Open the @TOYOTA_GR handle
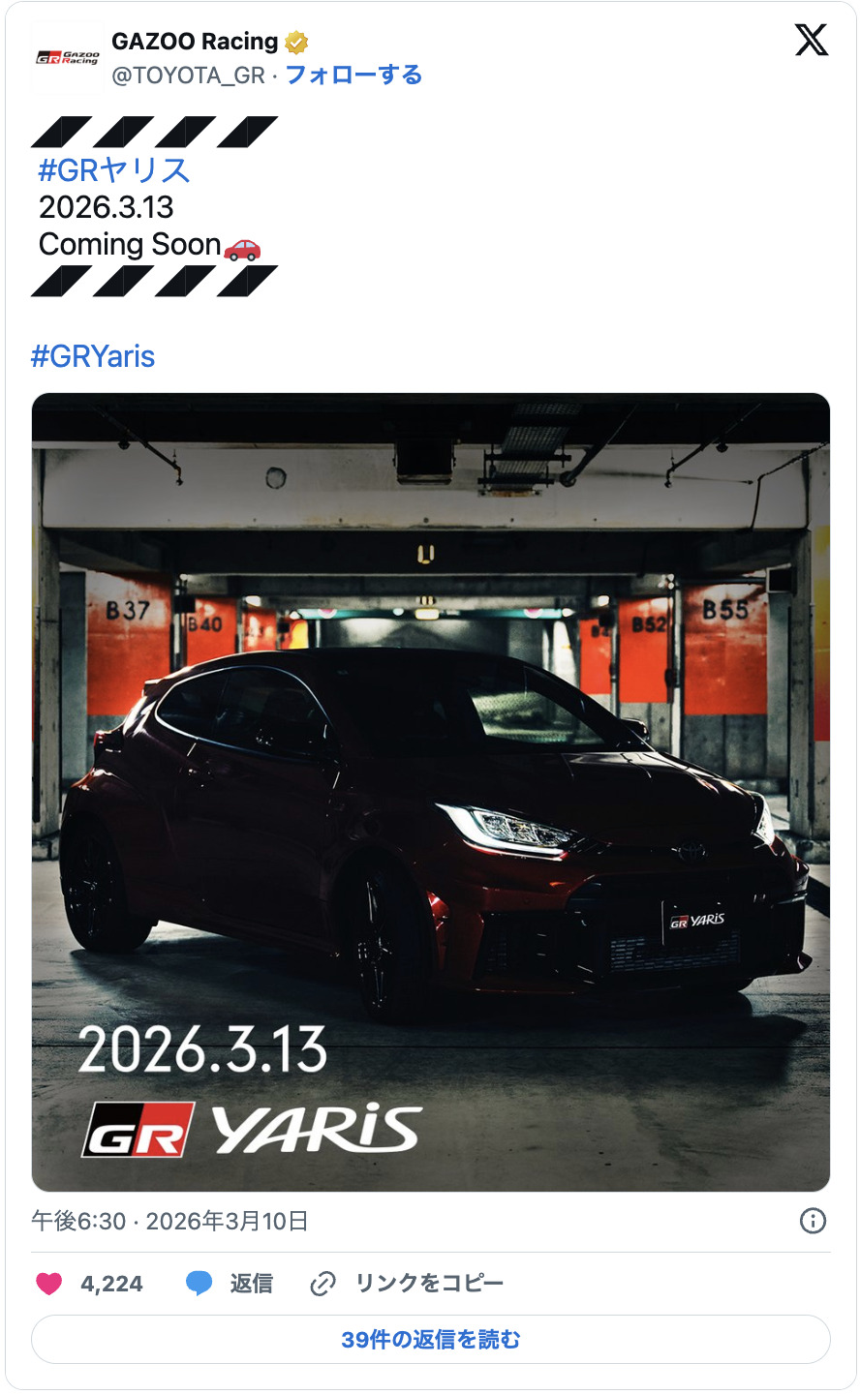Viewport: 860px width, 1394px height. (188, 76)
